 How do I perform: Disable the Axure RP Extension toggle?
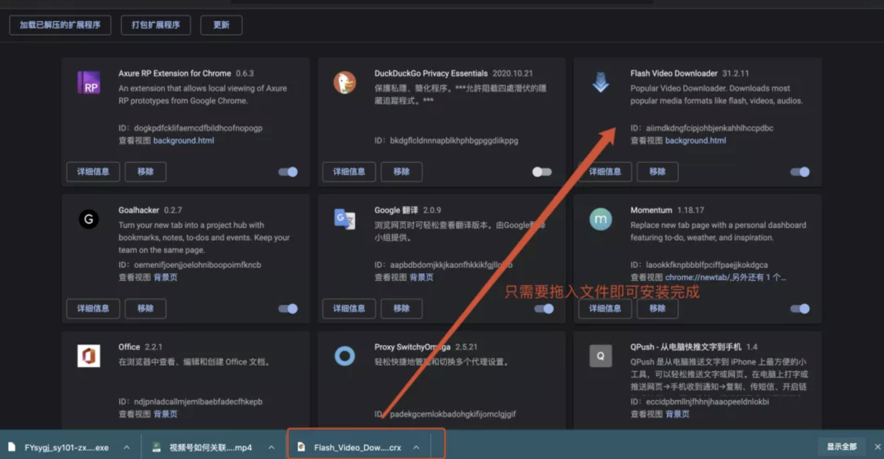pos(288,172)
